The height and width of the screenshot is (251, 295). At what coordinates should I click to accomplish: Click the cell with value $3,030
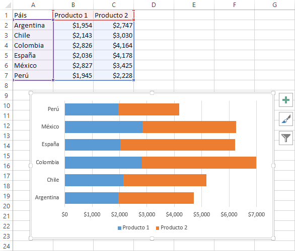click(114, 35)
